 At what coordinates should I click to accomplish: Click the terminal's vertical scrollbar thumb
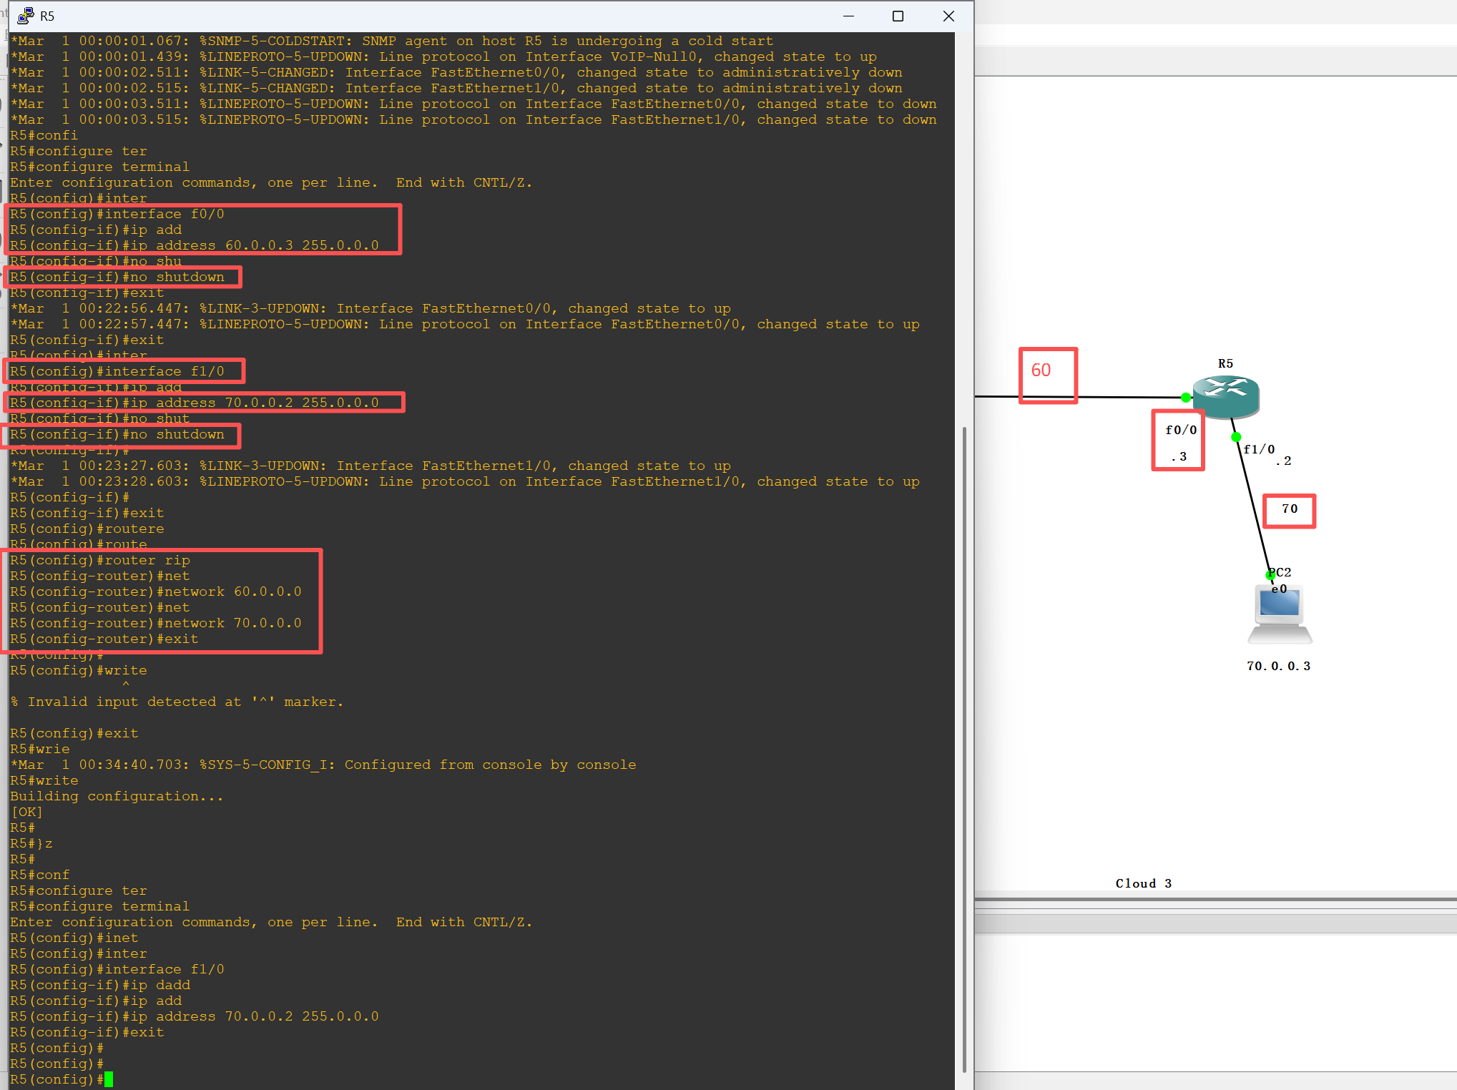[x=964, y=748]
